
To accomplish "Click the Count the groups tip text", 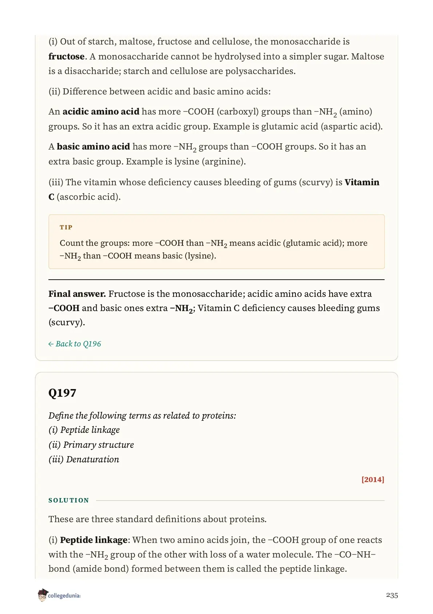I will 214,249.
